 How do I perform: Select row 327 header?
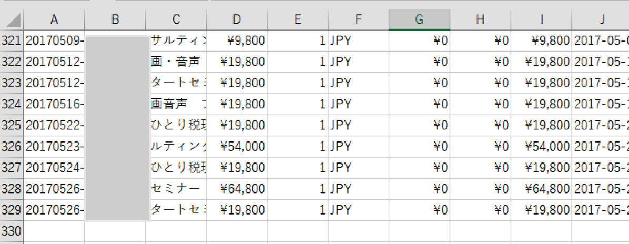[12, 168]
